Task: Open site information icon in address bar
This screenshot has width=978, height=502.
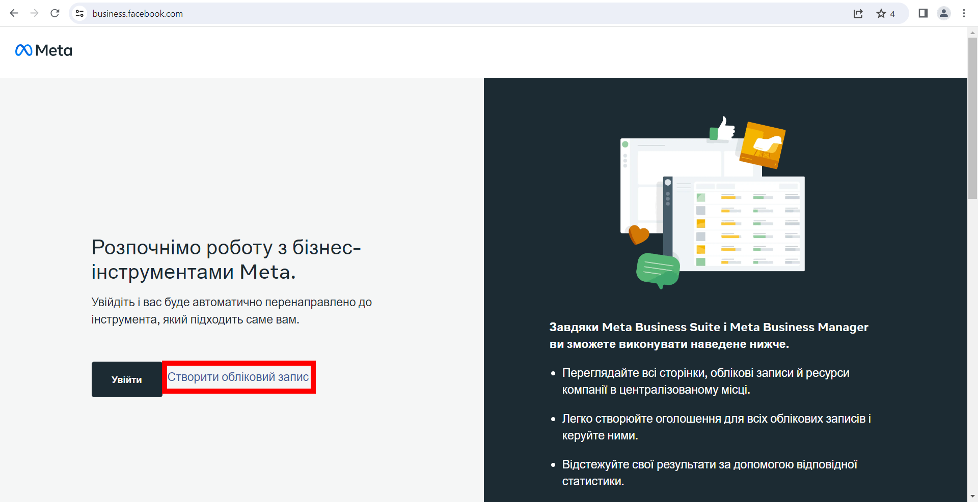Action: click(x=79, y=14)
